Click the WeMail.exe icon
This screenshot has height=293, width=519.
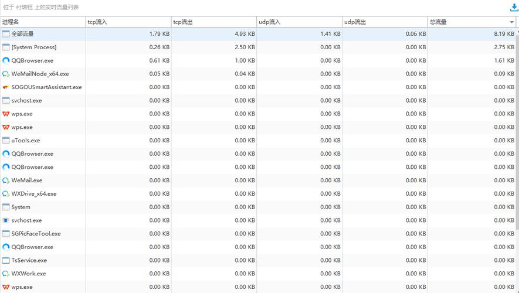[x=6, y=180]
